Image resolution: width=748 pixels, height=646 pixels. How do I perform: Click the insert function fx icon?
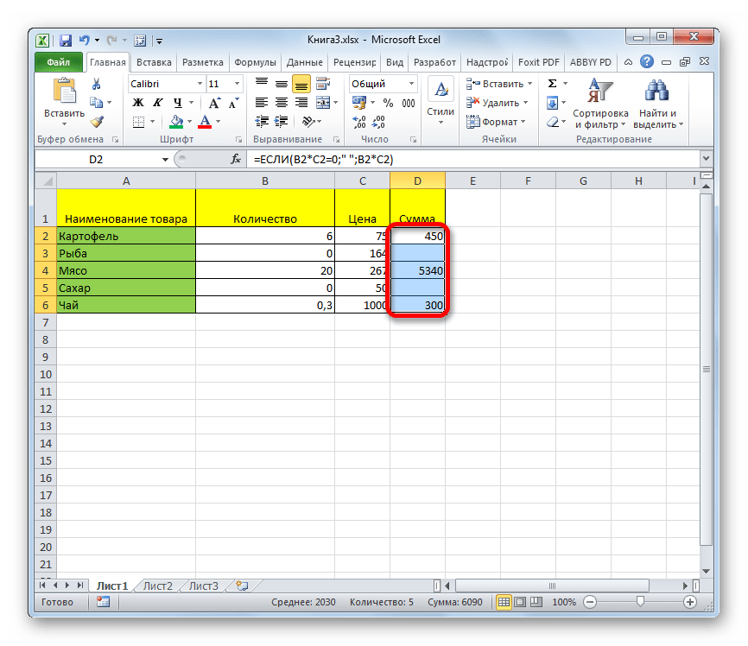point(236,160)
